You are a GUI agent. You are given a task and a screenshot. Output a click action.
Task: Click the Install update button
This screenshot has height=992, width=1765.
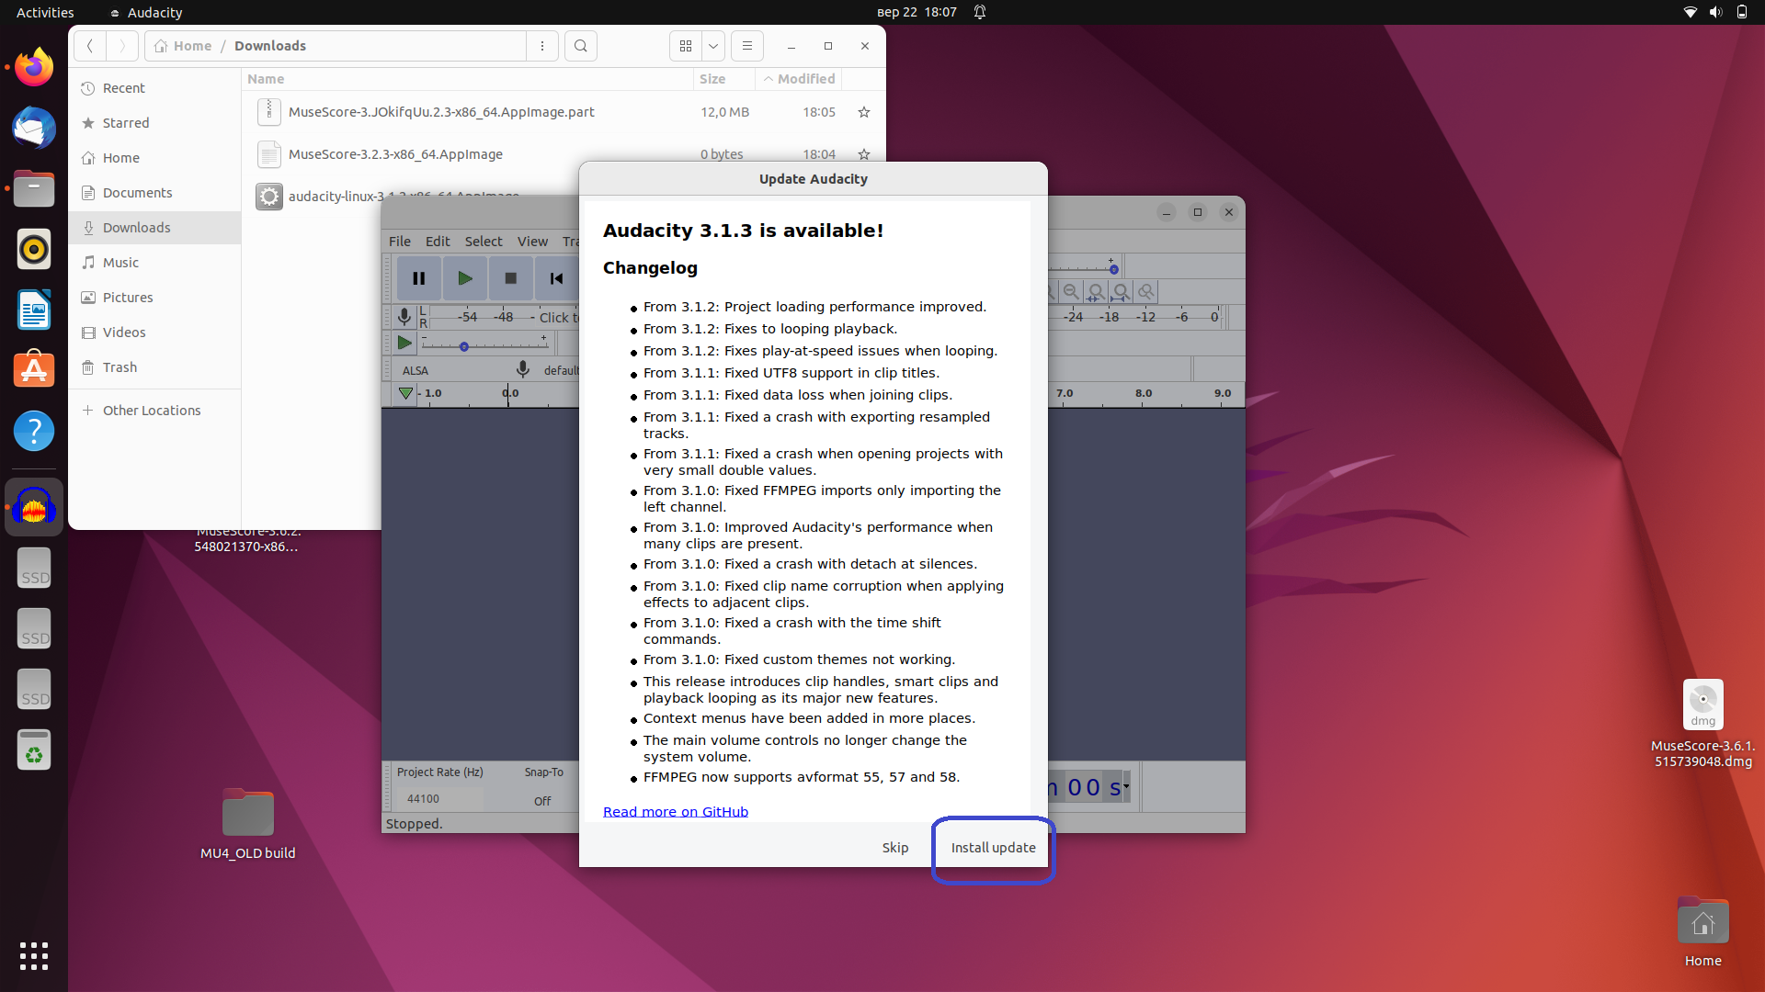(x=993, y=848)
